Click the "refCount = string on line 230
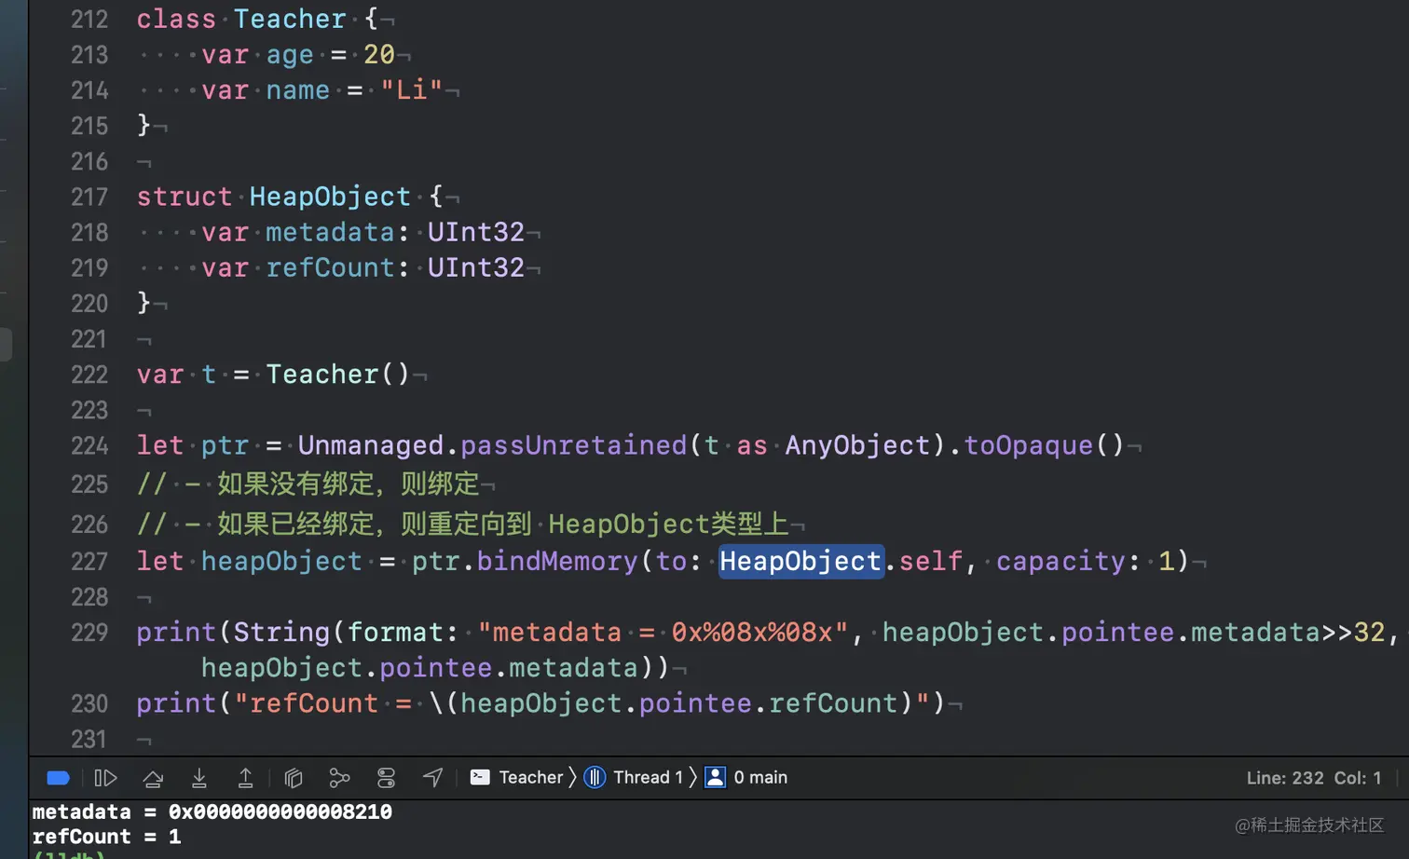The width and height of the screenshot is (1409, 859). coord(322,703)
